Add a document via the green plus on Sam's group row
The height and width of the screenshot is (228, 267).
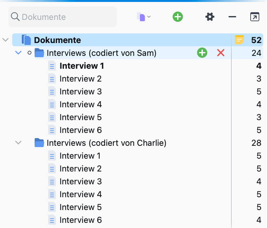coord(202,53)
